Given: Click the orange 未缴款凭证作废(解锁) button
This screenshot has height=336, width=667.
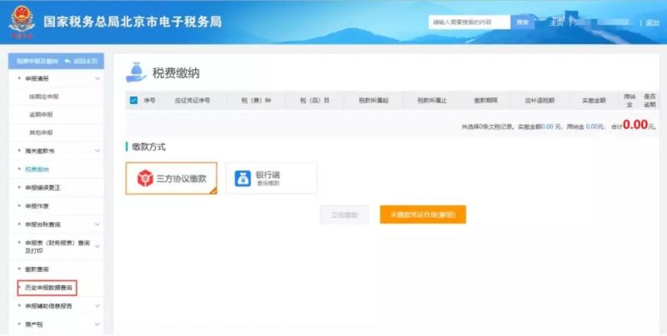Looking at the screenshot, I should (423, 215).
